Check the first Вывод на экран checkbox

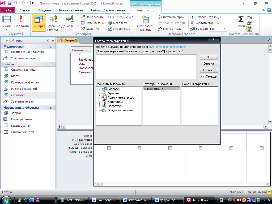click(x=109, y=148)
